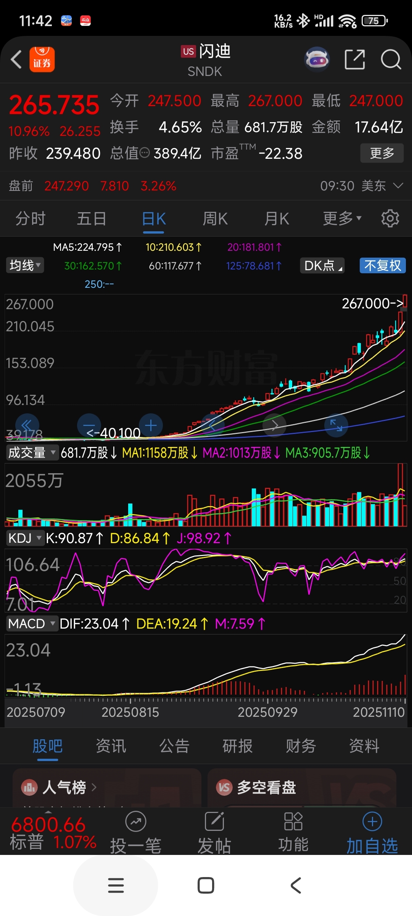Tap the Android home square button

(206, 885)
